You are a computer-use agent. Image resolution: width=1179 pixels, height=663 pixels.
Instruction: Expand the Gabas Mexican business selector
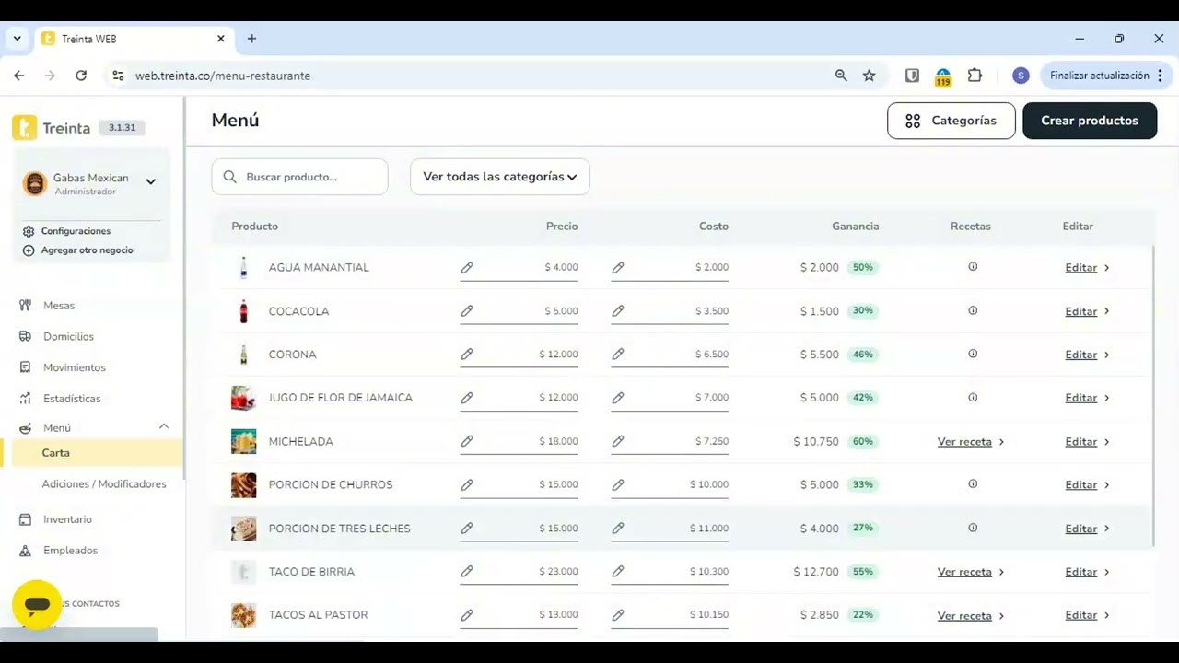pos(151,182)
